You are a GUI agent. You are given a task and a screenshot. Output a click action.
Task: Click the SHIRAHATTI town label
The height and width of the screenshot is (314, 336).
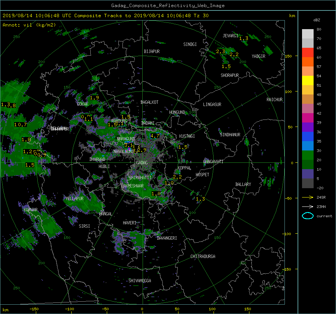pos(140,177)
